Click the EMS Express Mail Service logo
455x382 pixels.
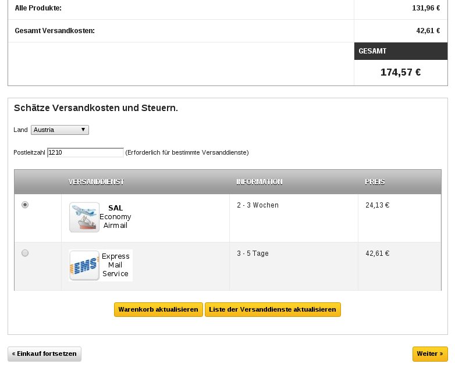[84, 266]
